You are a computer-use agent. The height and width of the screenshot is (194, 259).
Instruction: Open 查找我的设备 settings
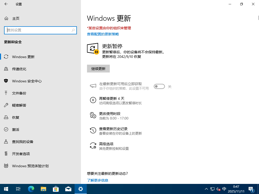coord(23,141)
